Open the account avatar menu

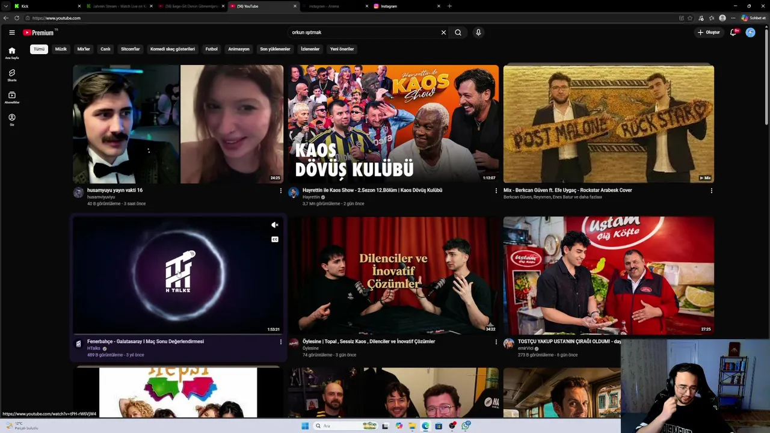pos(750,32)
